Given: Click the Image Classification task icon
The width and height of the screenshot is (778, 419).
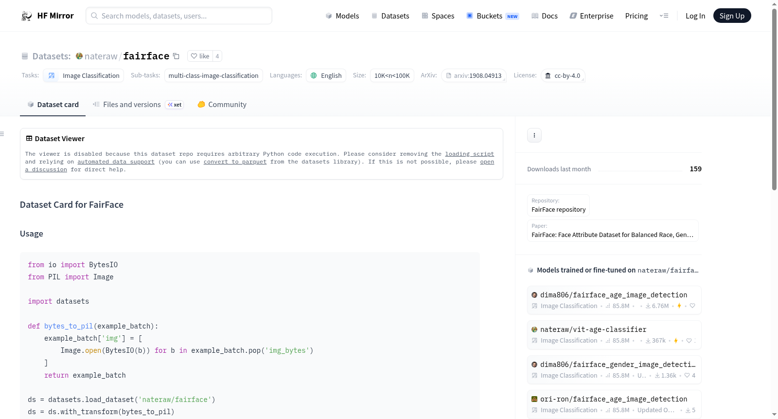Looking at the screenshot, I should (x=52, y=75).
